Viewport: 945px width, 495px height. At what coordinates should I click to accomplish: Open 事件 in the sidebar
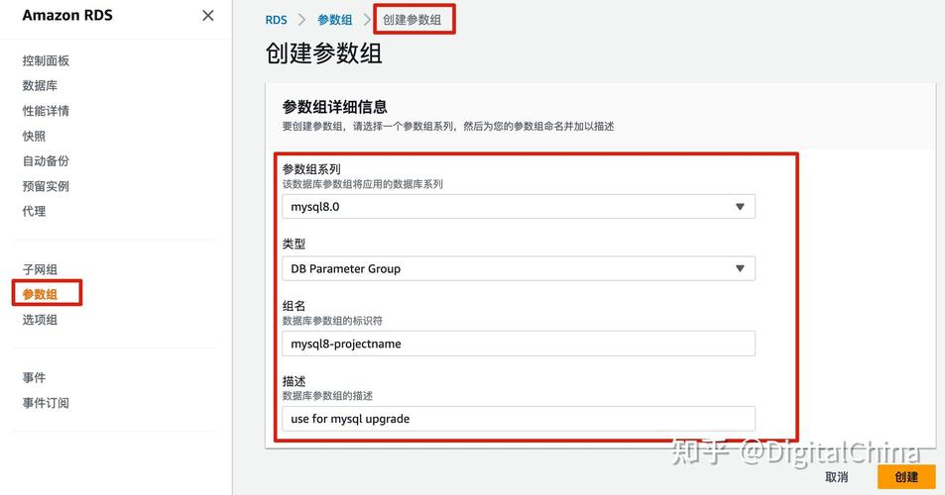34,378
